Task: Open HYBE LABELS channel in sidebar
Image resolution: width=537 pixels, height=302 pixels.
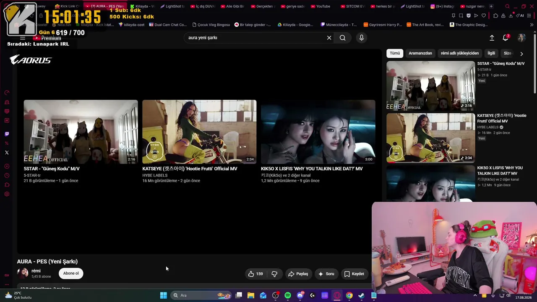Action: (488, 127)
